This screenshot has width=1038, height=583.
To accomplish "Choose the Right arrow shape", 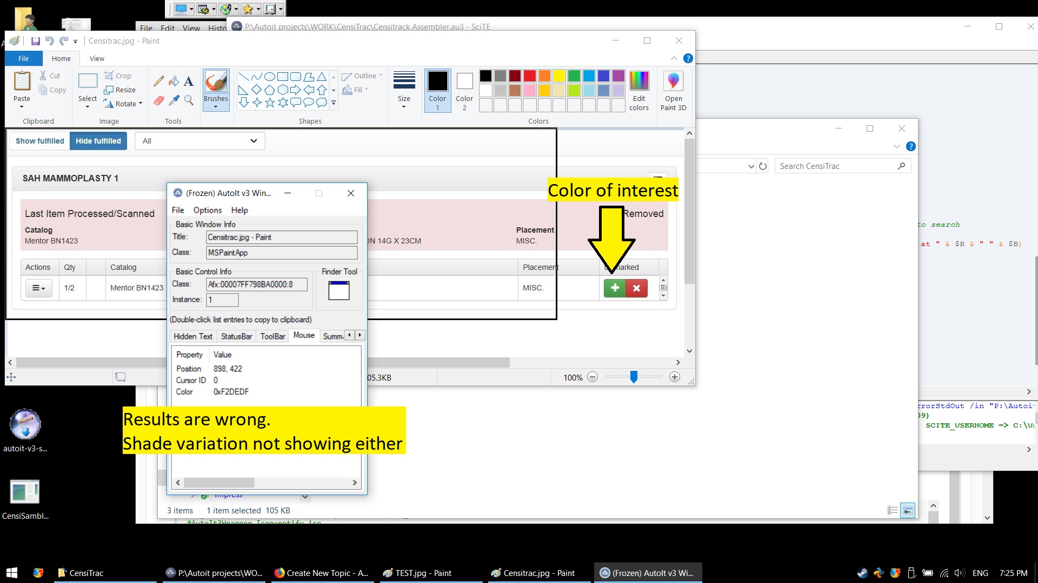I will [296, 90].
